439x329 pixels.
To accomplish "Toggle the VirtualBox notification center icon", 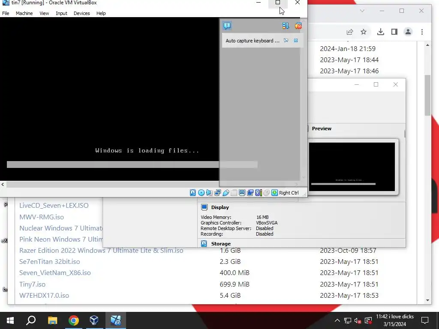I will tap(227, 26).
